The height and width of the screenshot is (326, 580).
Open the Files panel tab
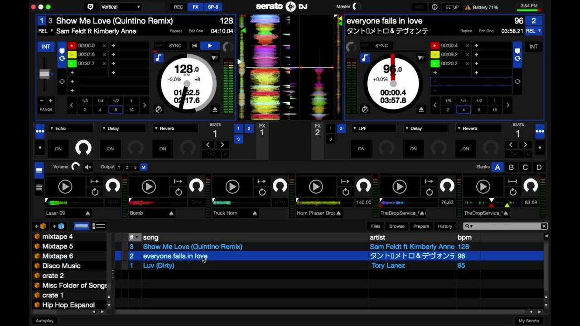point(376,226)
